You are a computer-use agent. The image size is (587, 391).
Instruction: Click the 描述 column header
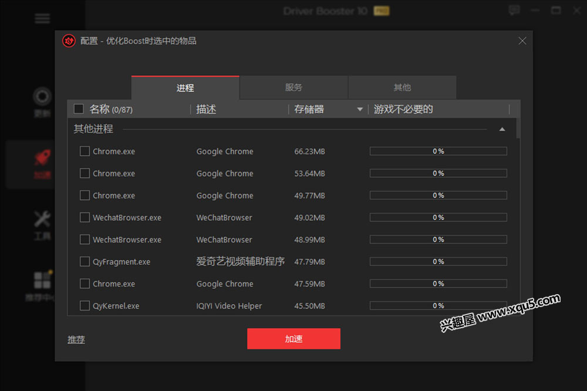point(206,109)
